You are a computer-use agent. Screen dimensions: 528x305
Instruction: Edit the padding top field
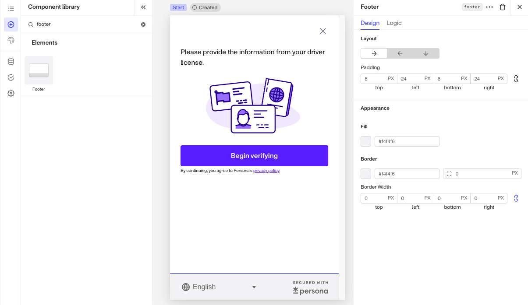(x=379, y=79)
